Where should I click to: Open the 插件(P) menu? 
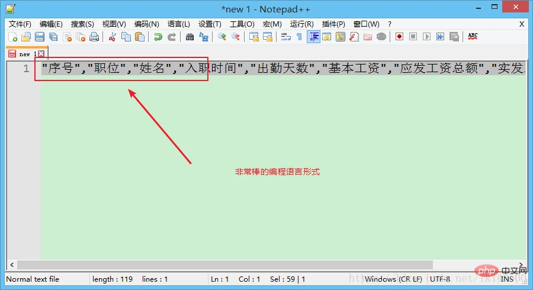(x=333, y=24)
